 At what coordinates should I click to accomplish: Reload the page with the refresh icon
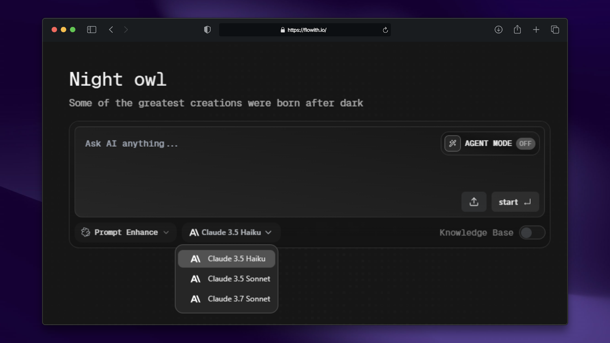point(385,30)
